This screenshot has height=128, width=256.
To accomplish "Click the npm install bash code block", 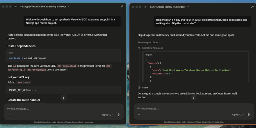I will 63,56.
